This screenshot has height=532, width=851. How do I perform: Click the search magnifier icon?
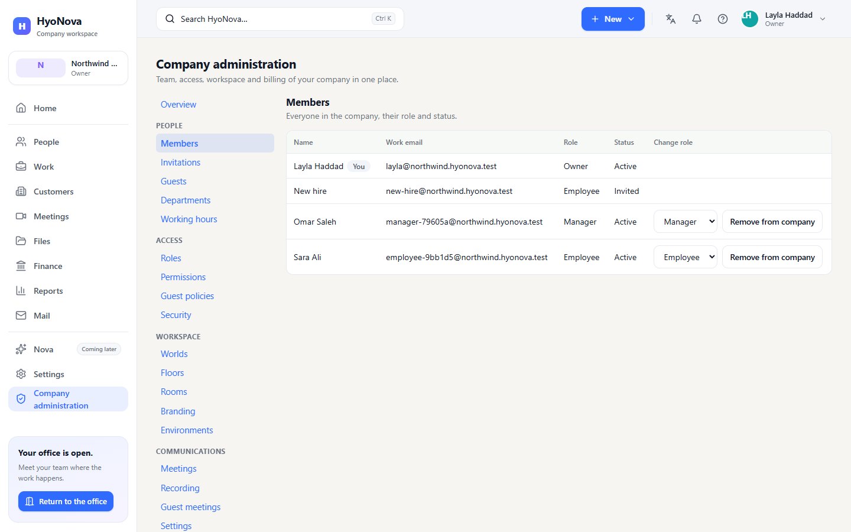170,19
